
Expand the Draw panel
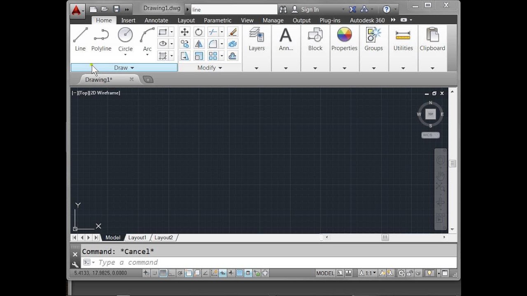(x=124, y=68)
